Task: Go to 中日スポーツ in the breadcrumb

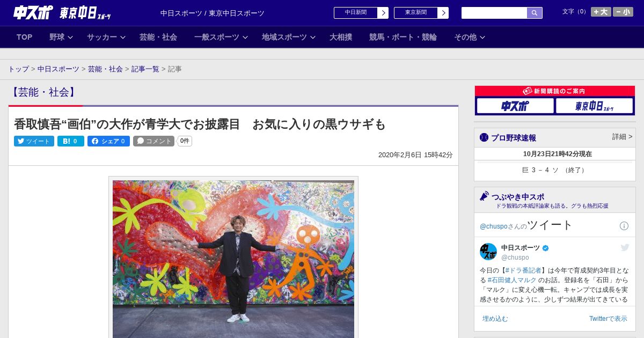Action: (58, 69)
